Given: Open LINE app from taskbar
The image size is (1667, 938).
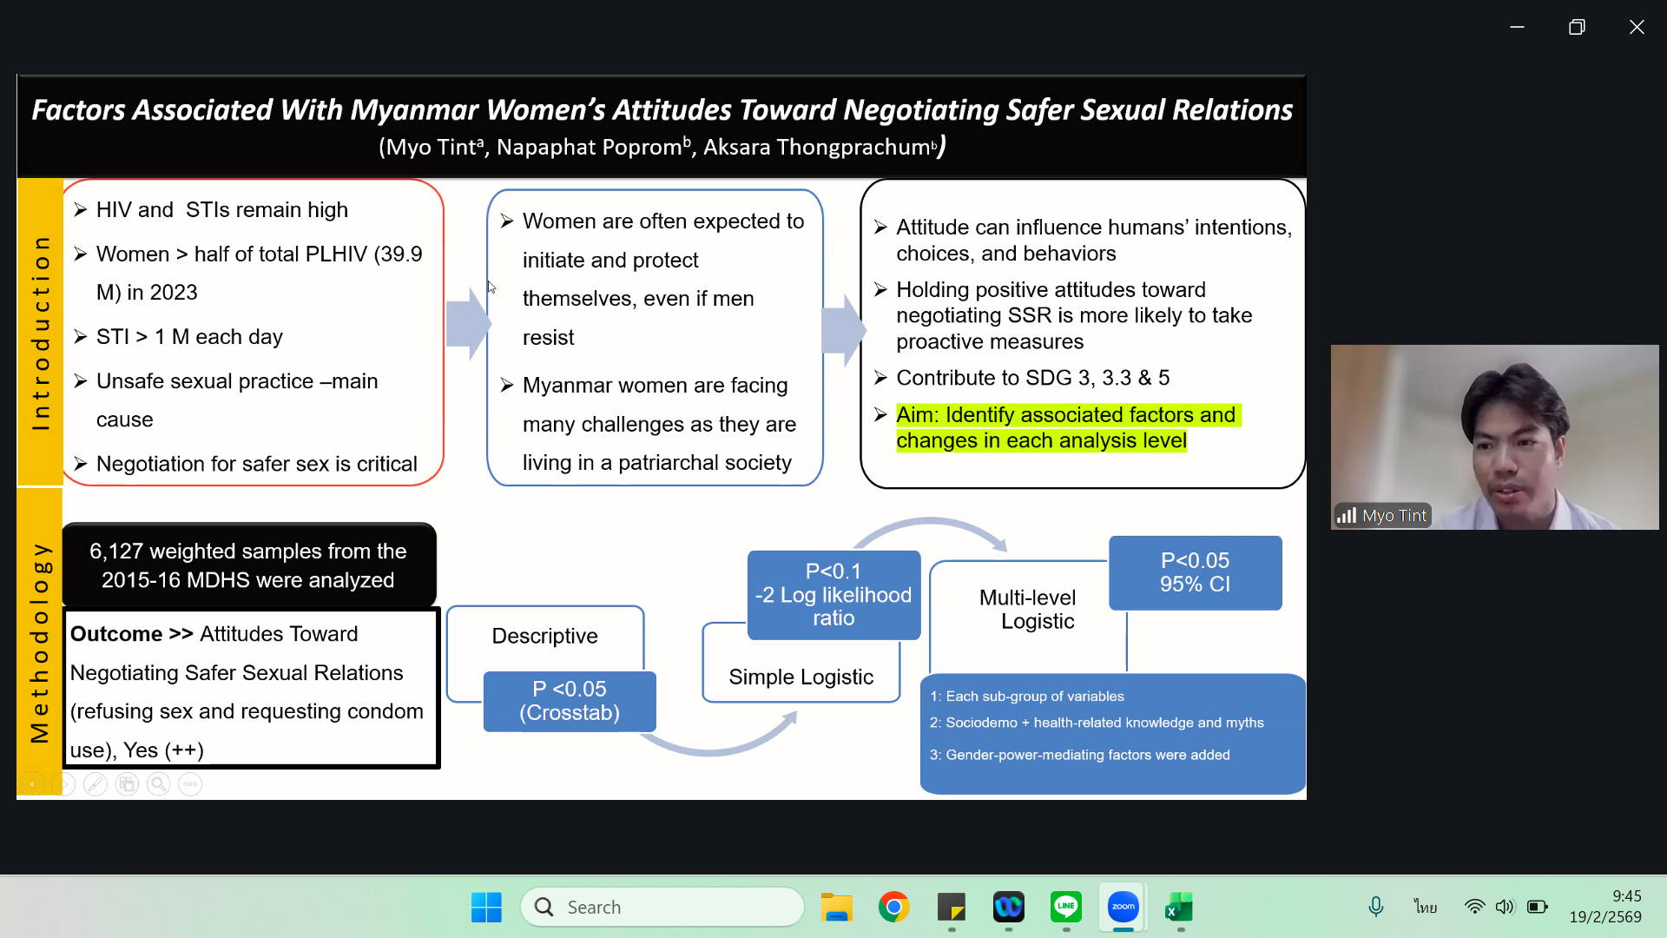Looking at the screenshot, I should coord(1065,907).
